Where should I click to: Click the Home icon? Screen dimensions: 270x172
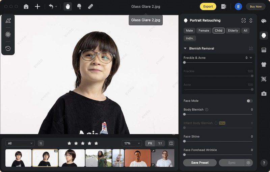pos(26,6)
